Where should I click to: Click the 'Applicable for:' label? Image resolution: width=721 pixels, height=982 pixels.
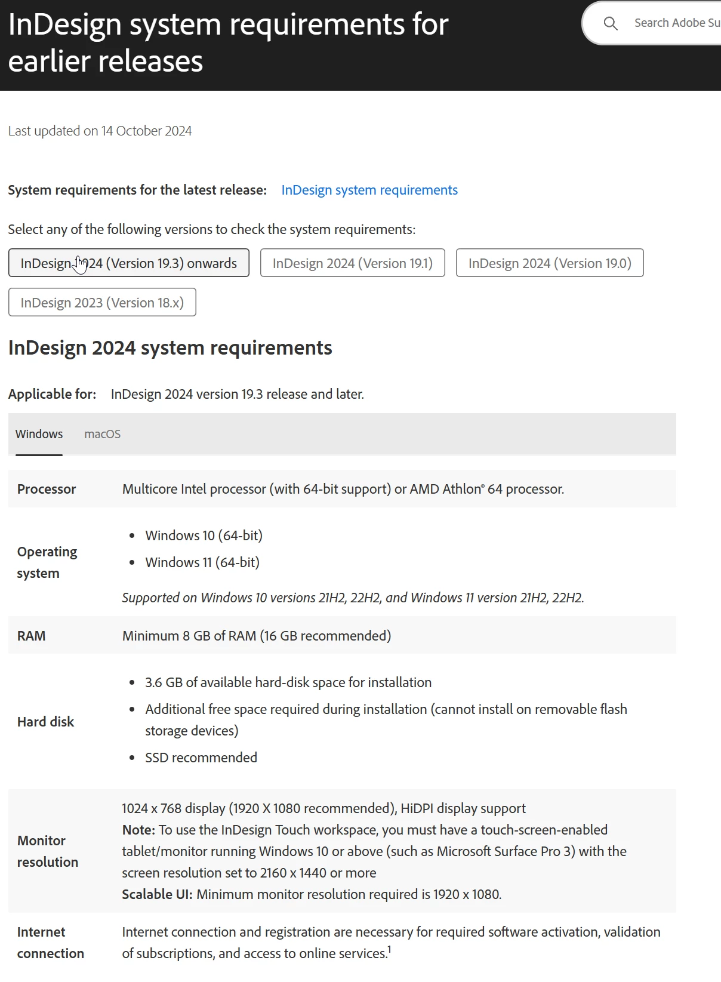coord(52,394)
